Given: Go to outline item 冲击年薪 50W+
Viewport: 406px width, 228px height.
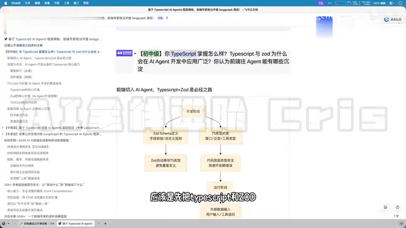Looking at the screenshot, I should [x=36, y=216].
